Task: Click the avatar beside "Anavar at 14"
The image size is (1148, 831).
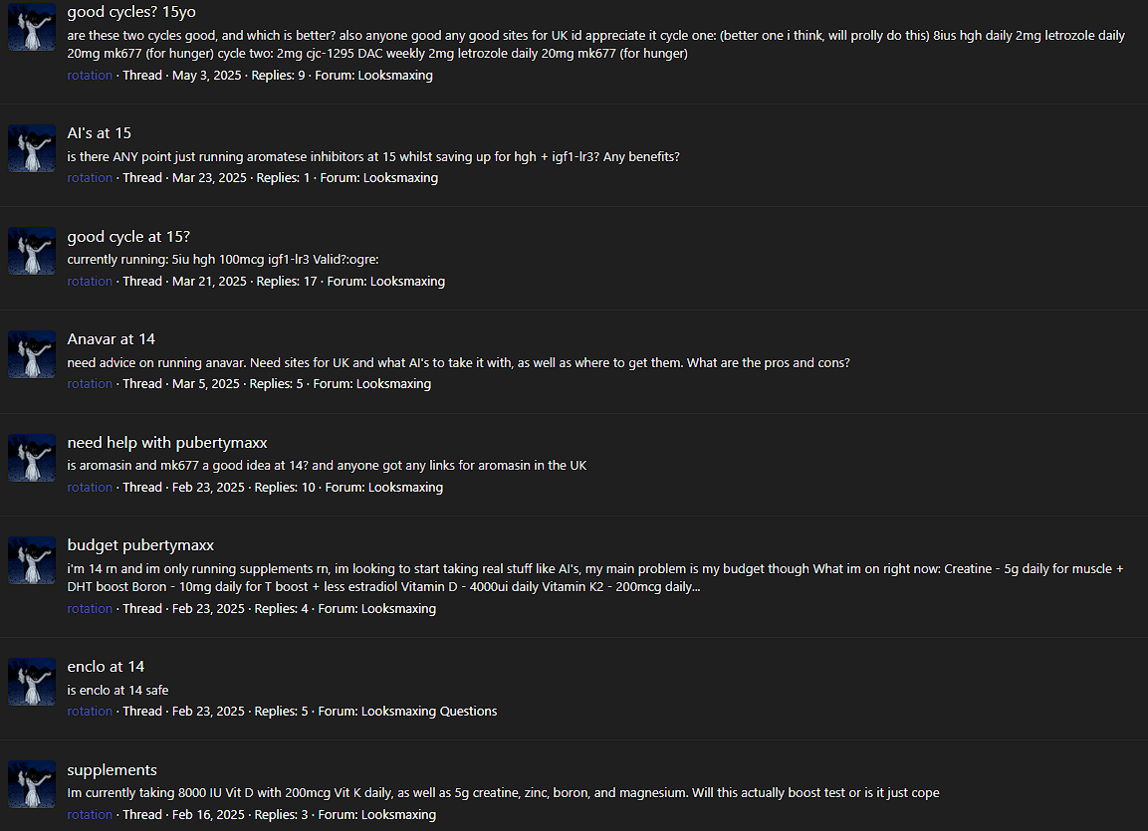Action: click(x=32, y=354)
